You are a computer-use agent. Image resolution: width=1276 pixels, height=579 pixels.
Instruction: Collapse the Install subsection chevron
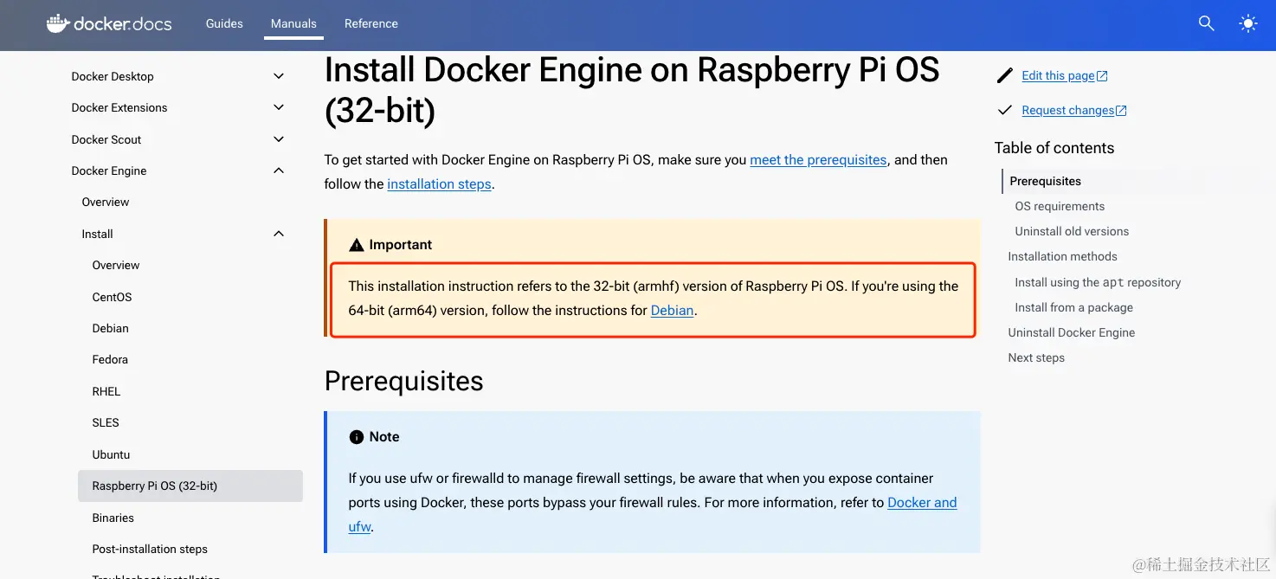click(x=279, y=234)
